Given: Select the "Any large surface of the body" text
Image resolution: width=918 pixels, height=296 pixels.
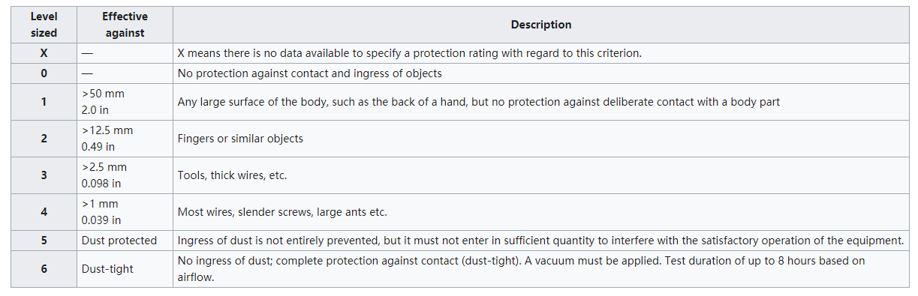Looking at the screenshot, I should [x=479, y=102].
